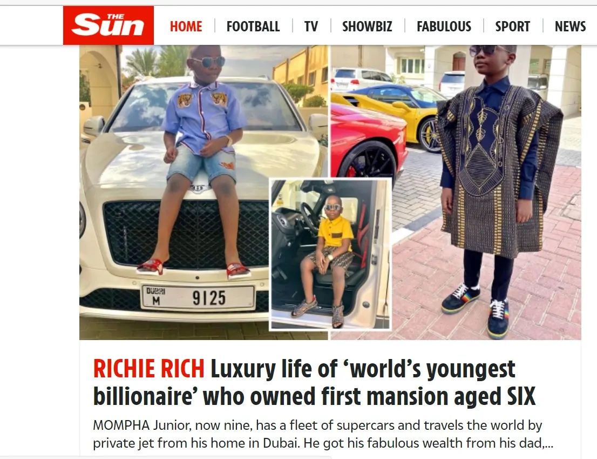This screenshot has width=597, height=459.
Task: Click the boy on Bentley photo
Action: pos(203,192)
